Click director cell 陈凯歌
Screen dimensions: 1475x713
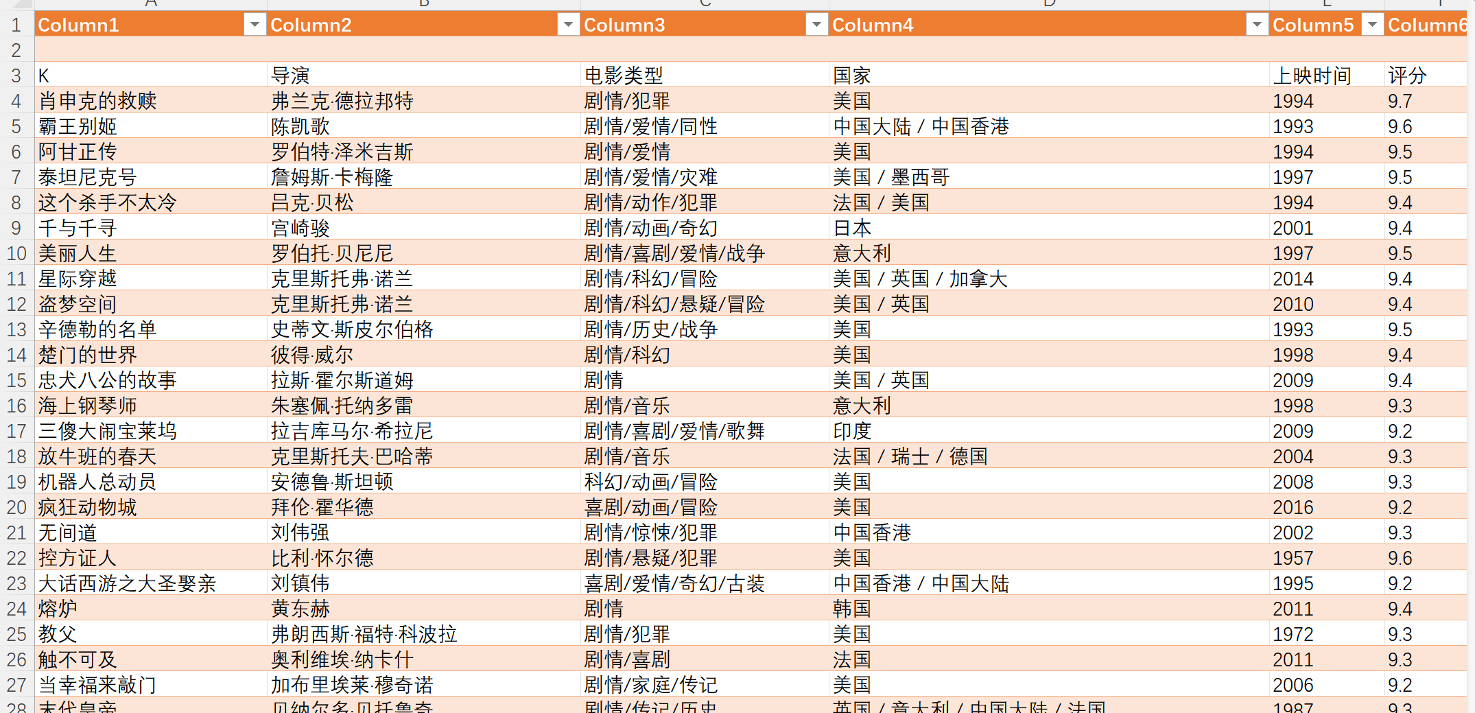[x=424, y=126]
